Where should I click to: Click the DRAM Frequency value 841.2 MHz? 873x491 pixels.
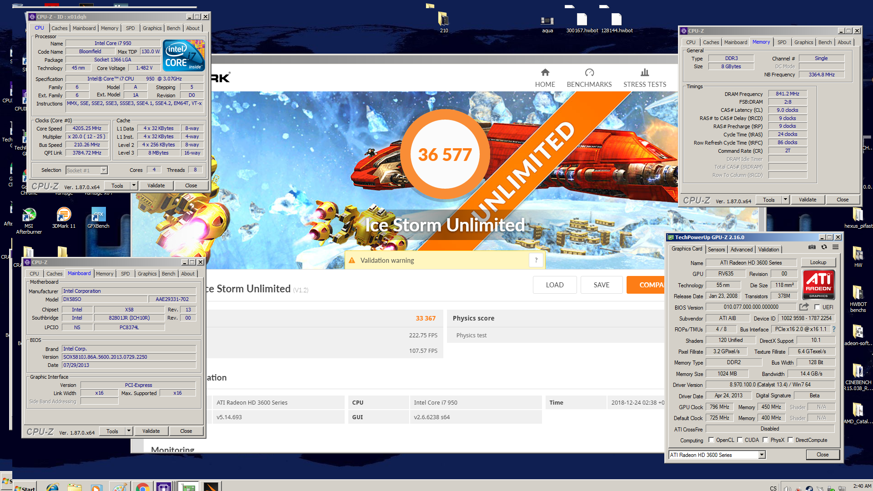(x=788, y=94)
